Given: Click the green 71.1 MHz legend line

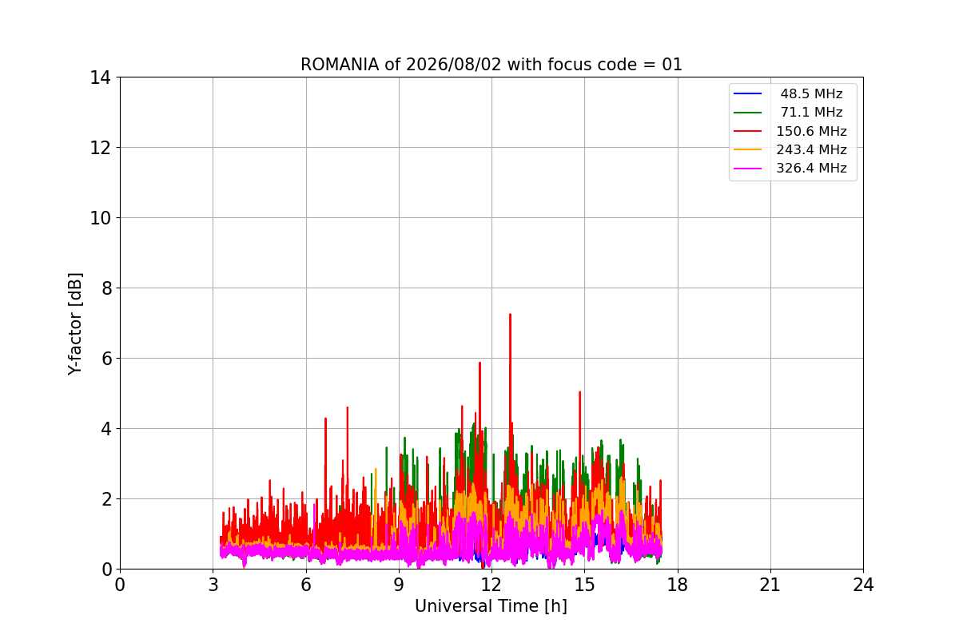Looking at the screenshot, I should [x=748, y=113].
